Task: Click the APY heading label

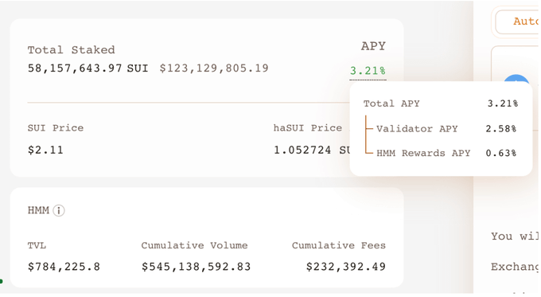Action: tap(373, 46)
